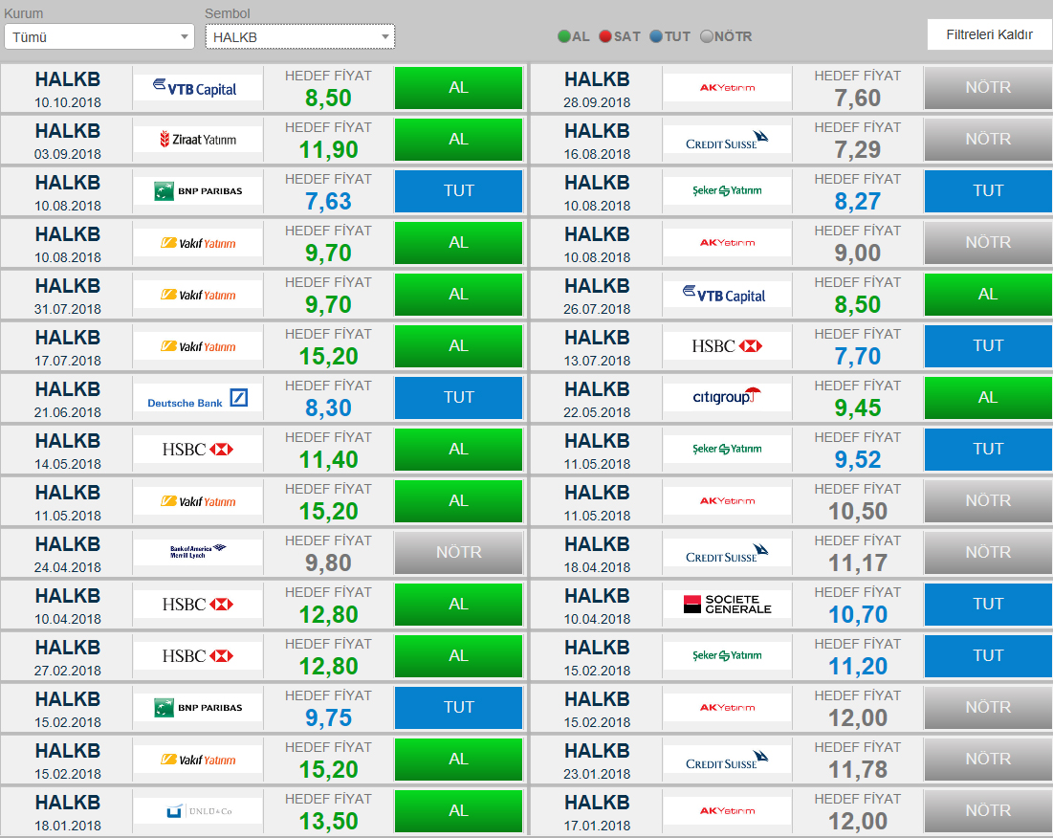Screen dimensions: 1053x838
Task: Click NÖTR button in the 24.04.2018 row
Action: 459,553
